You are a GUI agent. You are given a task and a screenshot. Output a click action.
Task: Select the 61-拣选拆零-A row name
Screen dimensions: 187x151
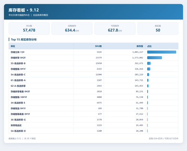(x=18, y=80)
